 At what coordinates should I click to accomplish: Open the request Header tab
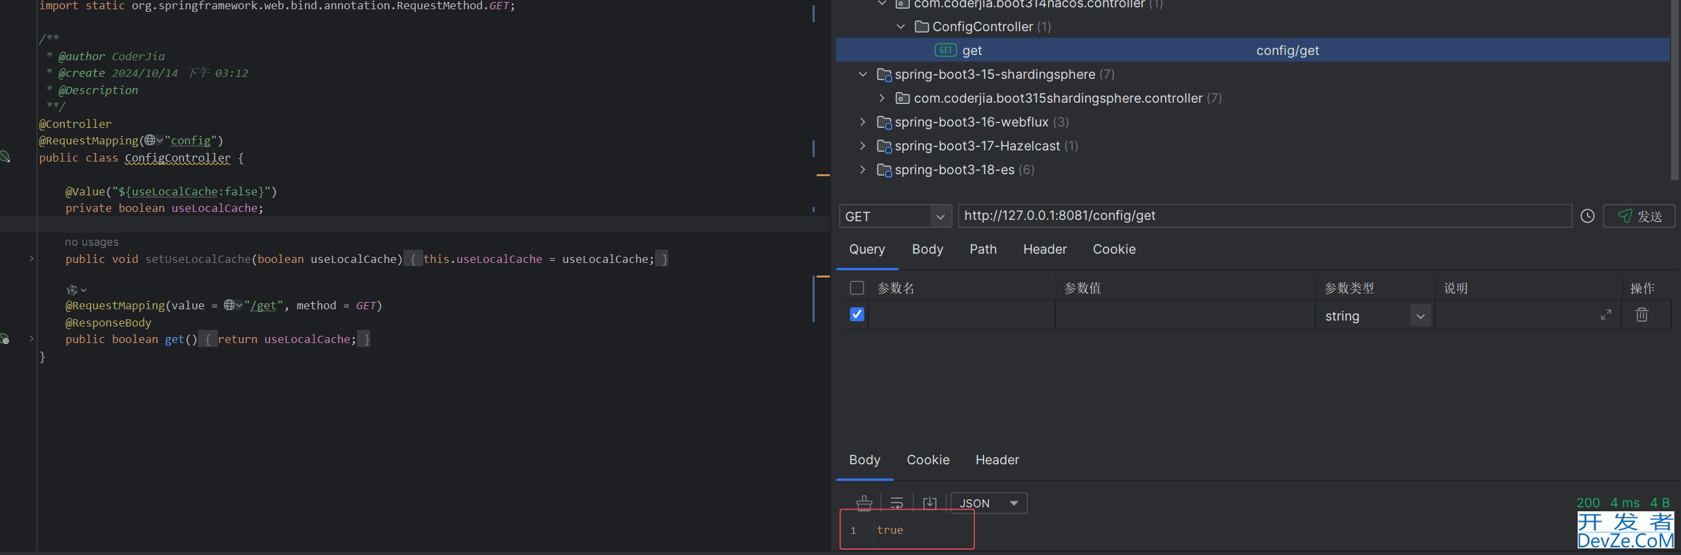[x=1044, y=249]
